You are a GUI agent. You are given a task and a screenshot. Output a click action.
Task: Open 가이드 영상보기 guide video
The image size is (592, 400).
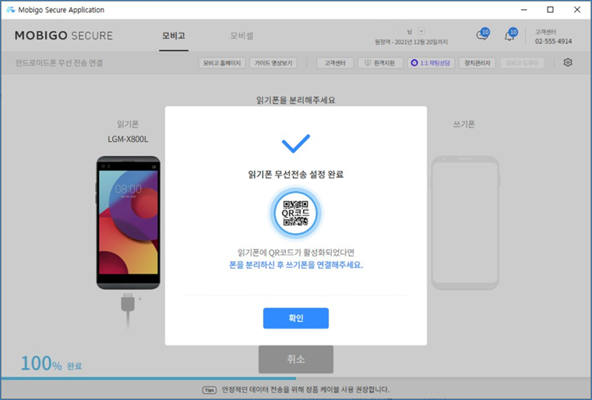point(273,62)
